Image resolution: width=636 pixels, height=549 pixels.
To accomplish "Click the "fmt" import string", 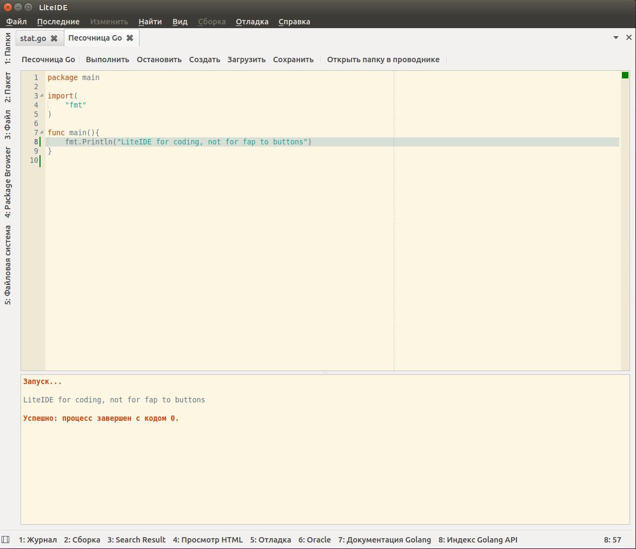I will tap(76, 105).
